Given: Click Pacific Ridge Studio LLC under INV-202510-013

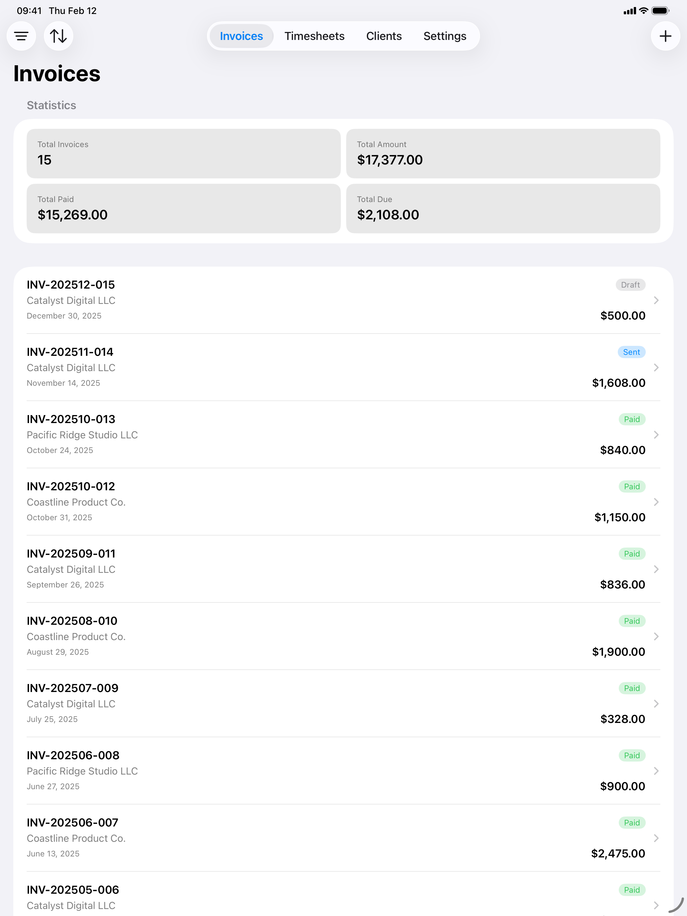Looking at the screenshot, I should tap(83, 435).
